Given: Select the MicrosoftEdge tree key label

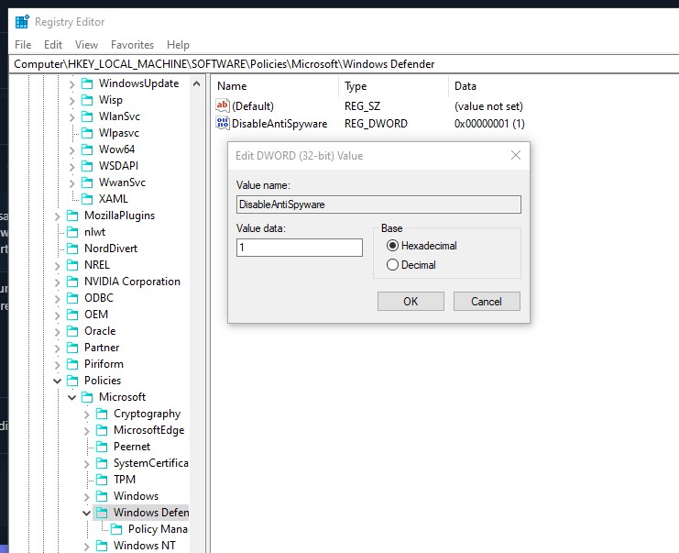Looking at the screenshot, I should 149,430.
